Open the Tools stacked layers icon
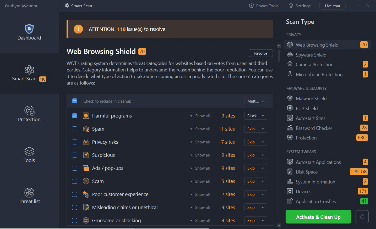This screenshot has width=376, height=229. (29, 152)
